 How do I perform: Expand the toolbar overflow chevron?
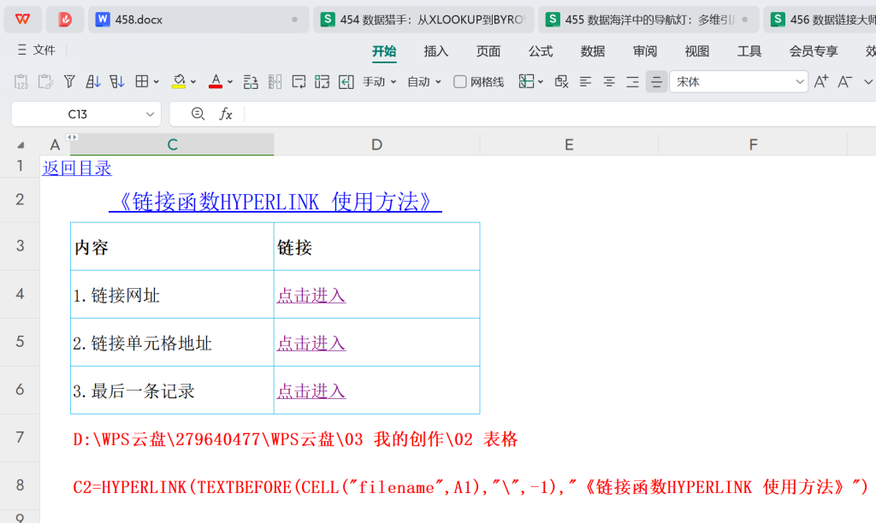(x=867, y=82)
